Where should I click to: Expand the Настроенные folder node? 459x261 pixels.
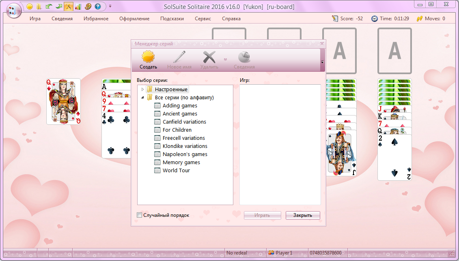[142, 90]
